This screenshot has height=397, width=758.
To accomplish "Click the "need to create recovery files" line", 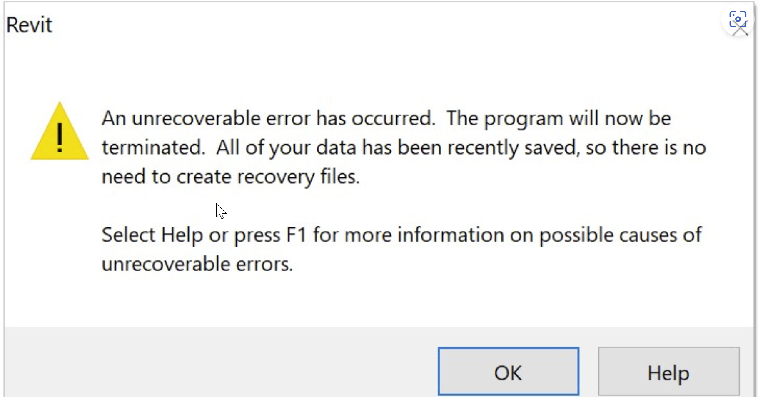I will [230, 177].
